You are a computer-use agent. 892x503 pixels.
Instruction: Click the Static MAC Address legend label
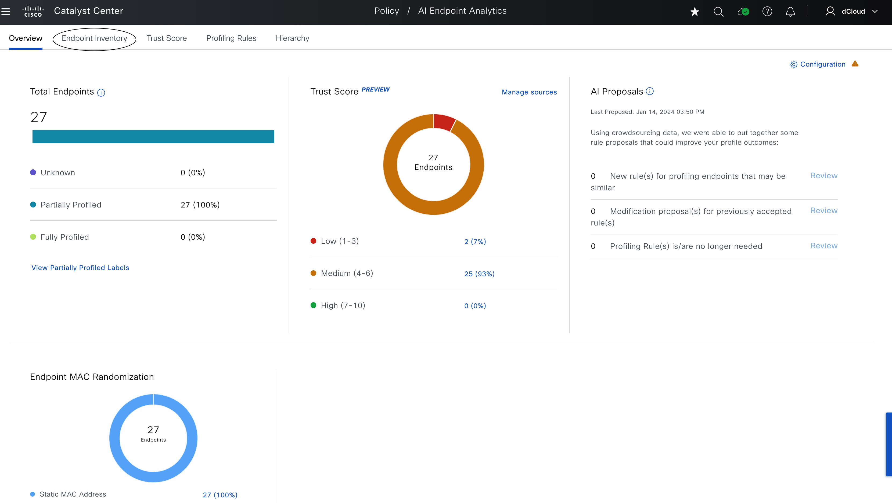(73, 494)
